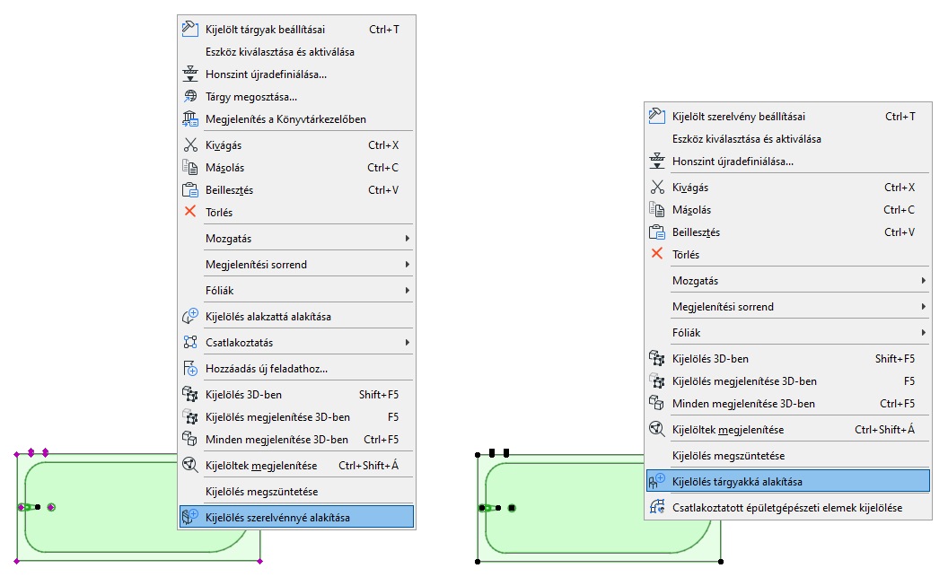Viewport: 948px width, 577px height.
Task: Expand the Fóliák submenu arrow in right menu
Action: coord(924,332)
